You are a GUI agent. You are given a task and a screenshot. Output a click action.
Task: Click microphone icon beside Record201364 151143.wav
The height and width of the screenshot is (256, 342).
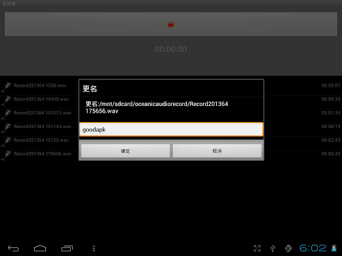point(6,128)
